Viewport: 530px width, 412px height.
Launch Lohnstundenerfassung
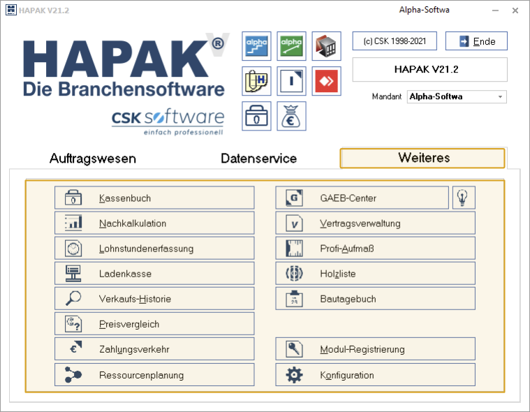(x=154, y=249)
